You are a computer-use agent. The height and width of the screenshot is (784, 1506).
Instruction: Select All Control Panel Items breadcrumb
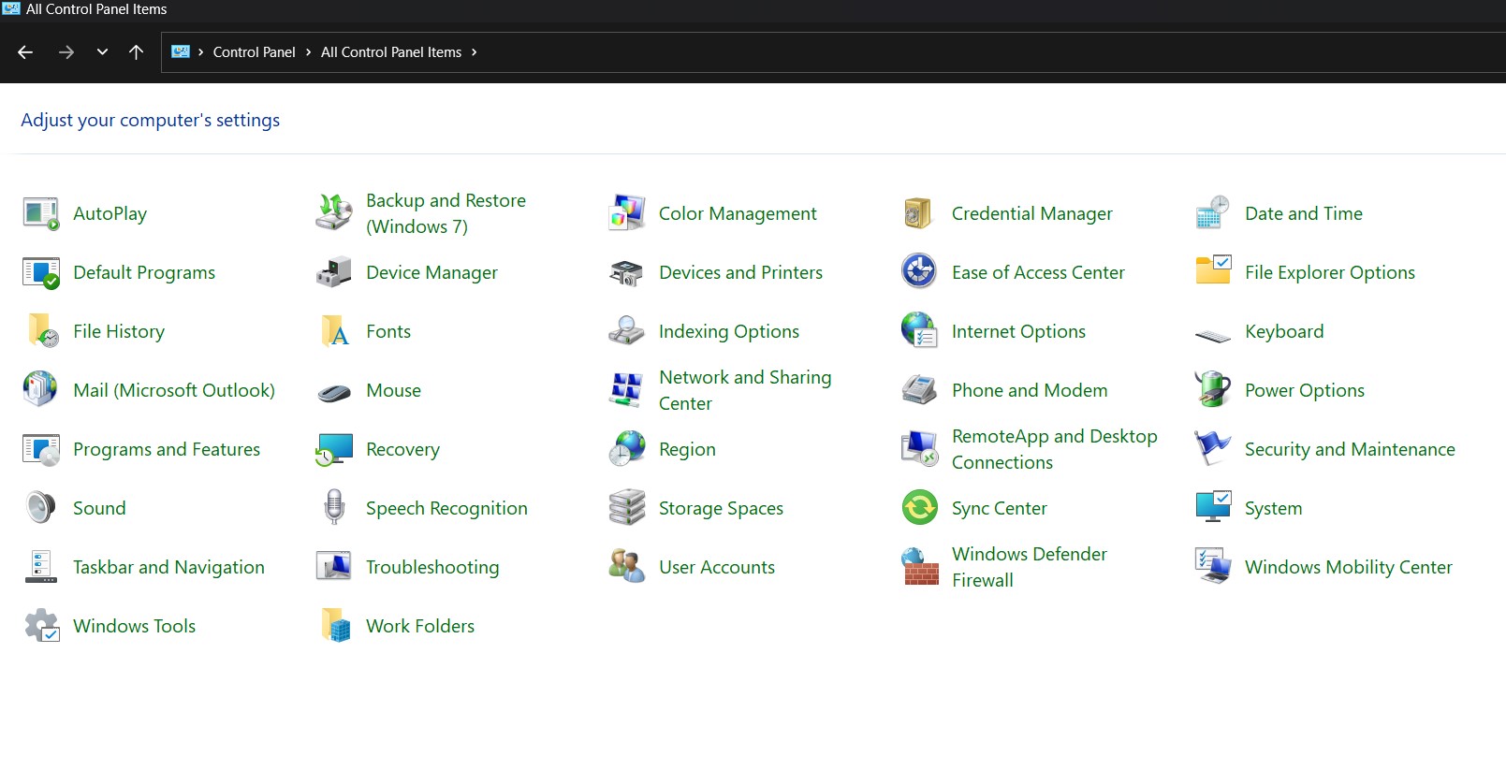click(390, 52)
